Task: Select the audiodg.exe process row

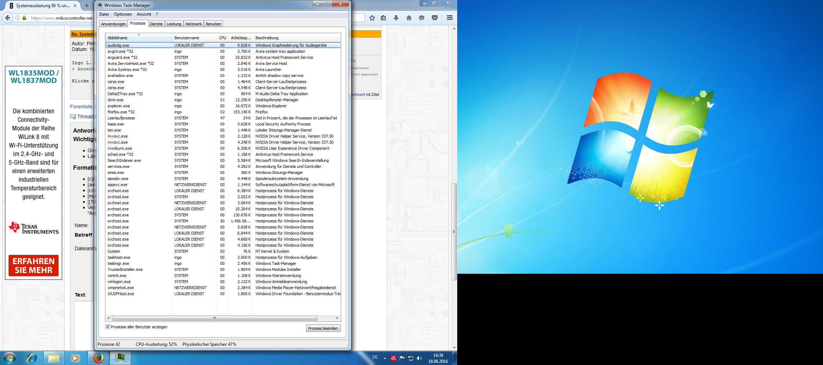Action: 223,45
